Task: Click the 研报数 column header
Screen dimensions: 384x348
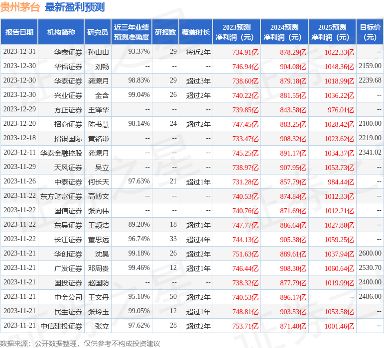Action: point(165,32)
